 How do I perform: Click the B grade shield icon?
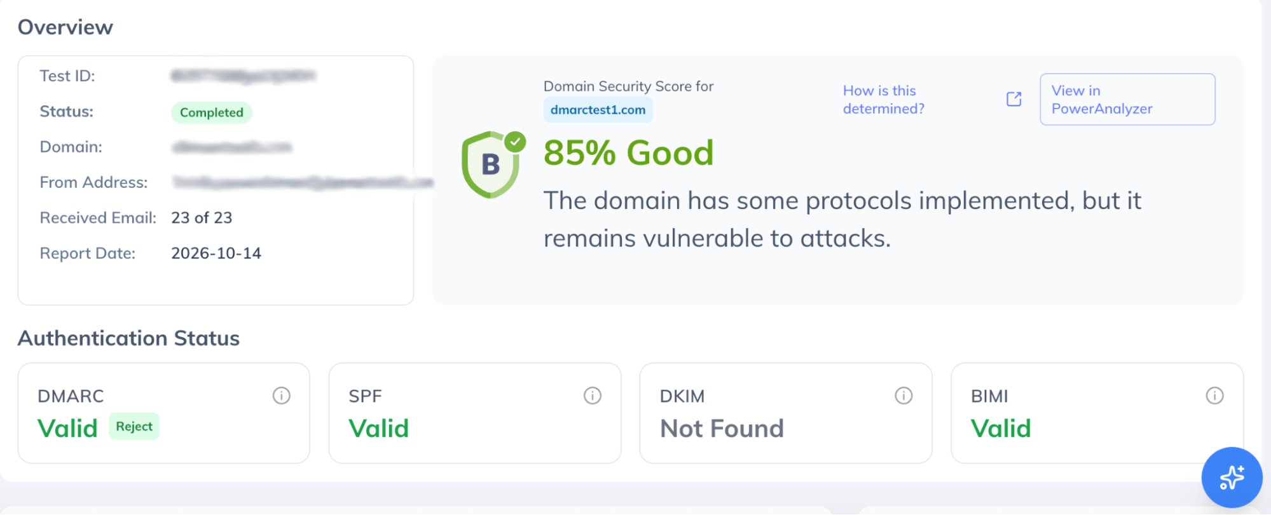(x=490, y=165)
